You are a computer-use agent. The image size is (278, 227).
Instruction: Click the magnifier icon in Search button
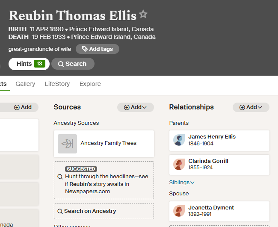pos(61,64)
